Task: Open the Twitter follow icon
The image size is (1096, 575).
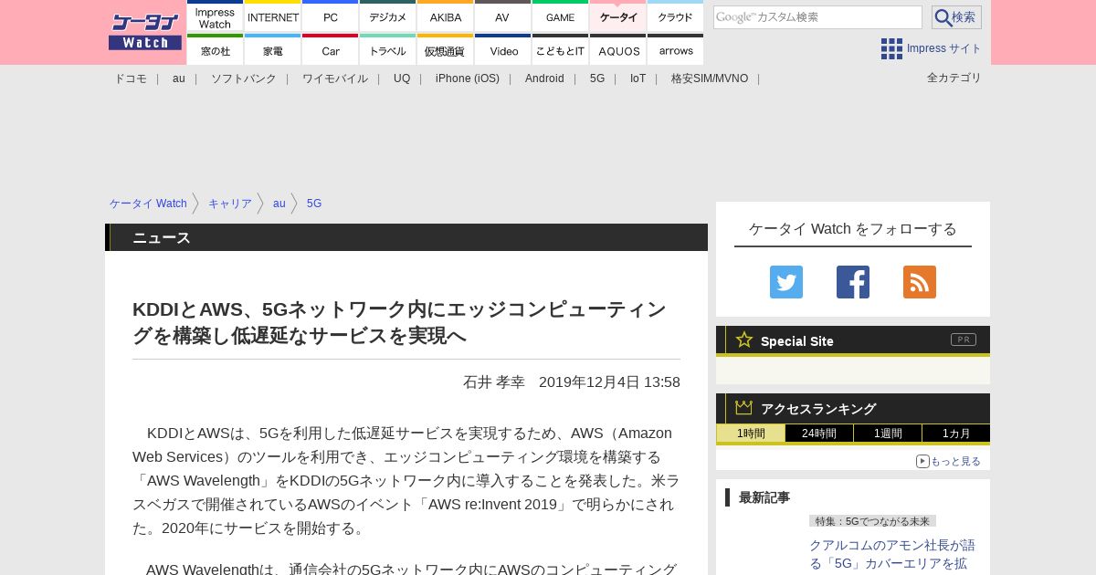Action: [x=786, y=282]
